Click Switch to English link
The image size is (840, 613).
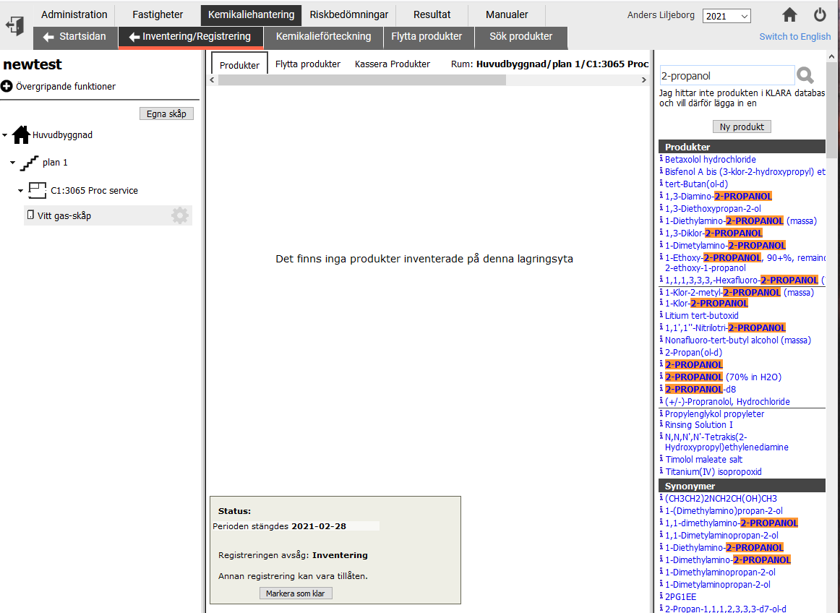click(x=794, y=37)
